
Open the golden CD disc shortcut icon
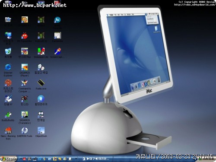(25, 19)
